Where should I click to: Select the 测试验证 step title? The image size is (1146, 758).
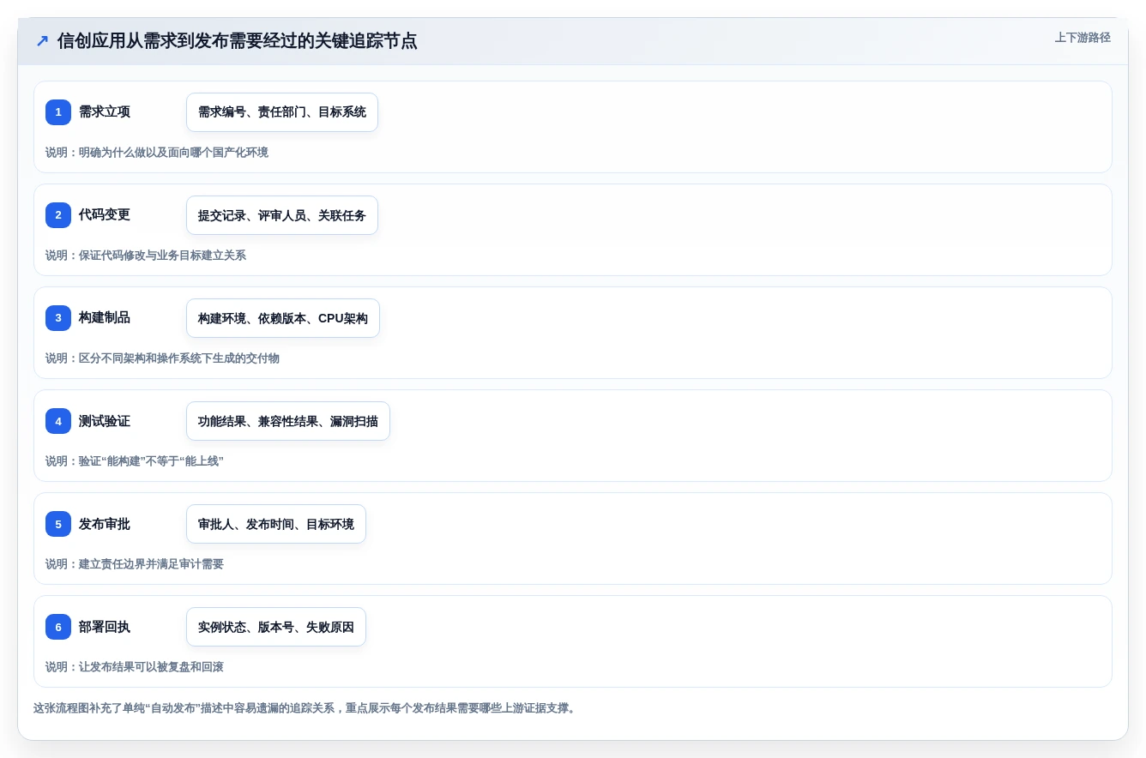coord(105,421)
